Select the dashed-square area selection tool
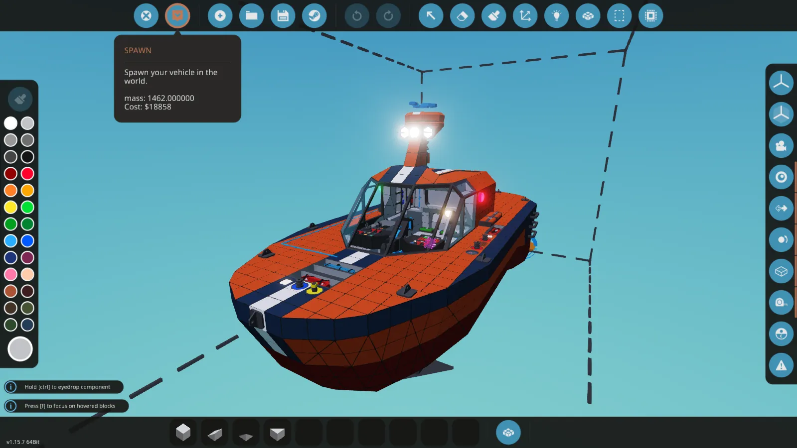Viewport: 797px width, 448px height. (620, 16)
